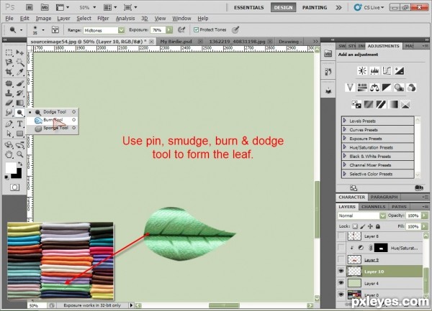Viewport: 432px width, 311px height.
Task: Open the Opacity slider arrow
Action: click(424, 215)
